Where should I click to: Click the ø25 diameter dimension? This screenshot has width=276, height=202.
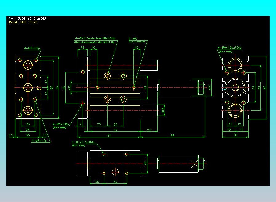coord(210,87)
